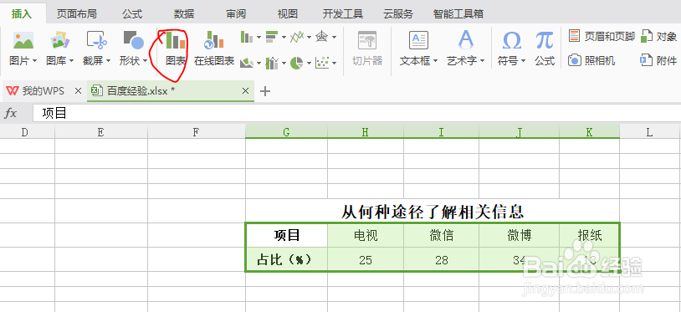Switch to the Page Layout (页面布局) tab
The height and width of the screenshot is (312, 681).
(x=76, y=14)
